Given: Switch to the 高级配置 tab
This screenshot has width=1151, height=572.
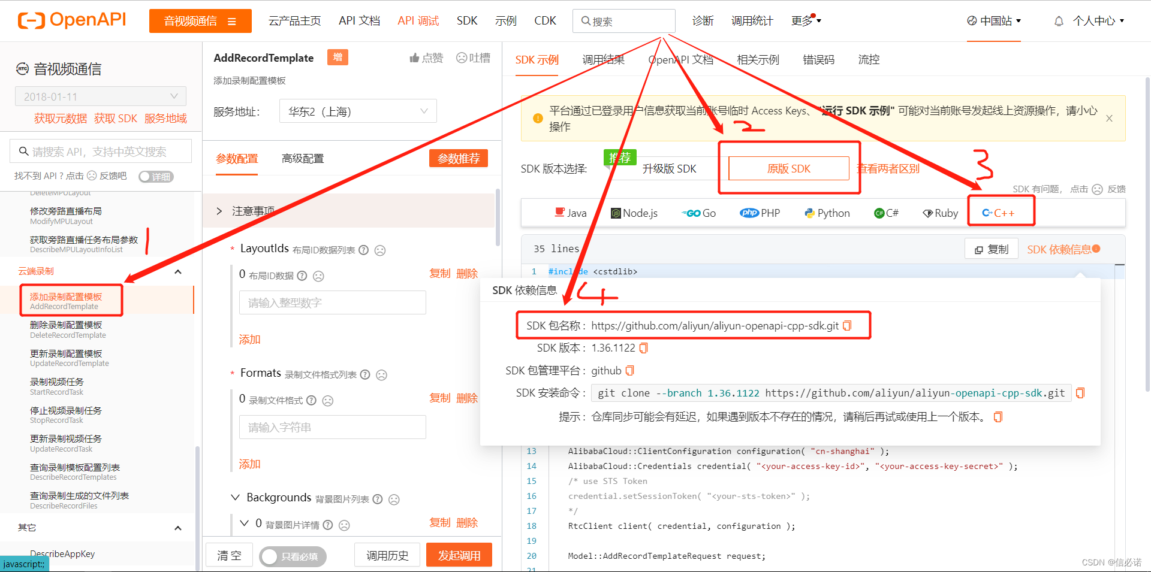Looking at the screenshot, I should [303, 158].
